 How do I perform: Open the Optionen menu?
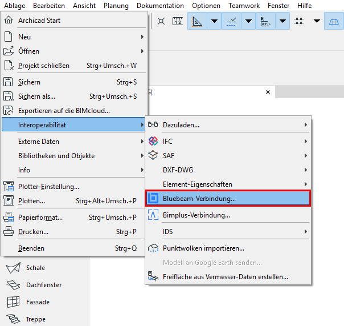(206, 6)
